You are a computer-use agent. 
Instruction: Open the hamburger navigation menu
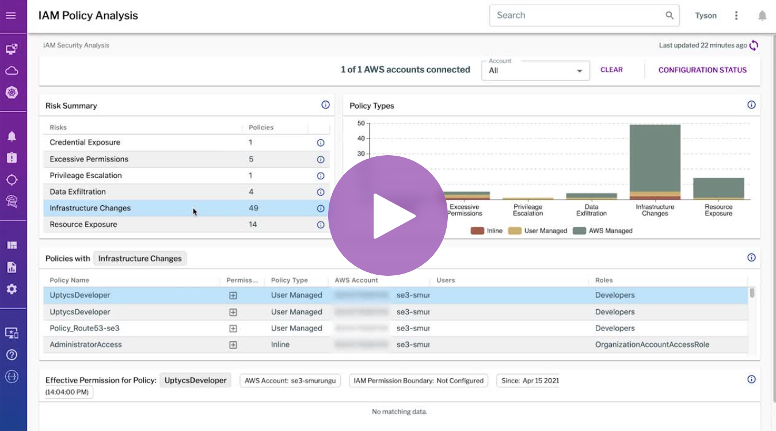click(10, 16)
